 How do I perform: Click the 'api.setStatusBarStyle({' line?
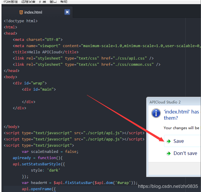(39, 164)
